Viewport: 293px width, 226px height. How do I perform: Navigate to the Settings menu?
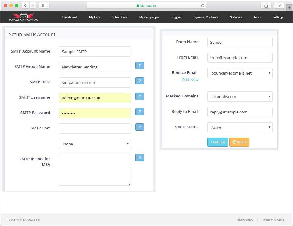277,17
